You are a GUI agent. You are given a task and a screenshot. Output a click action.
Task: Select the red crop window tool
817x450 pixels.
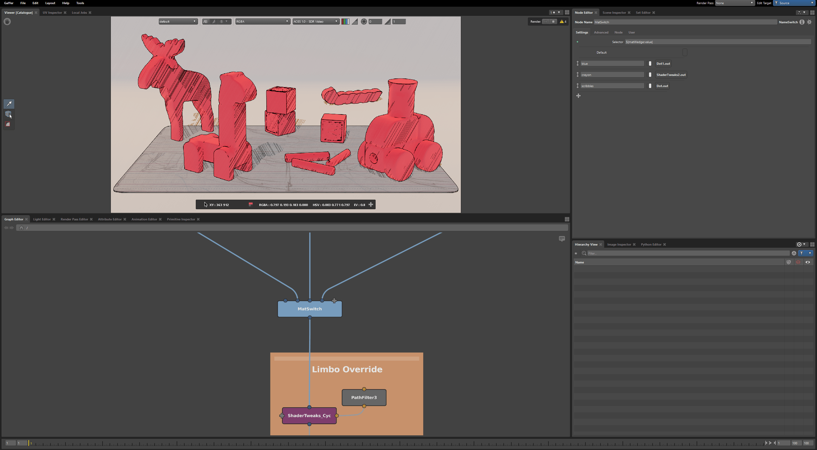(8, 124)
